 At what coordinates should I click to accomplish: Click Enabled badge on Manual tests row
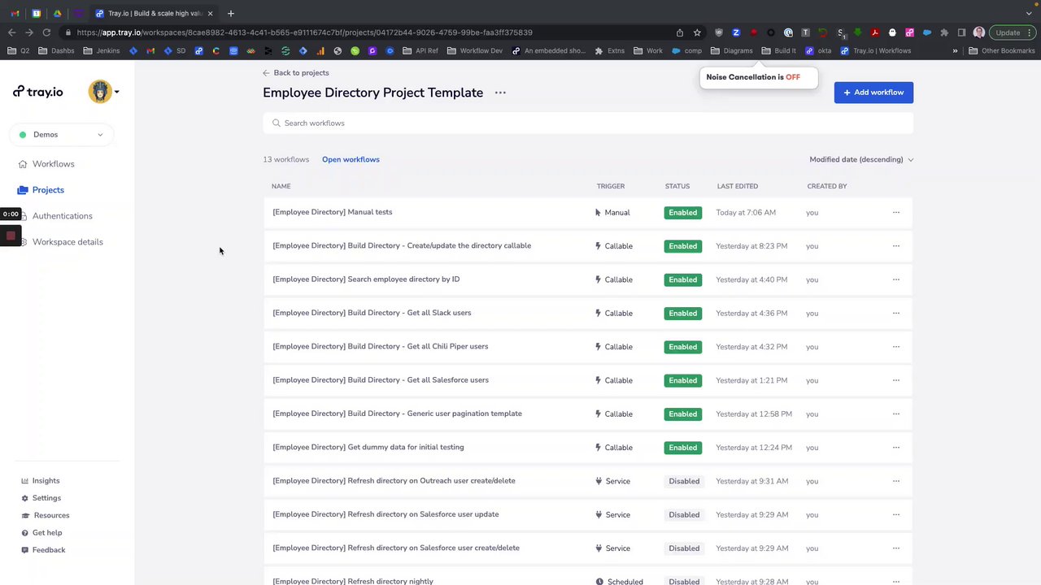682,213
